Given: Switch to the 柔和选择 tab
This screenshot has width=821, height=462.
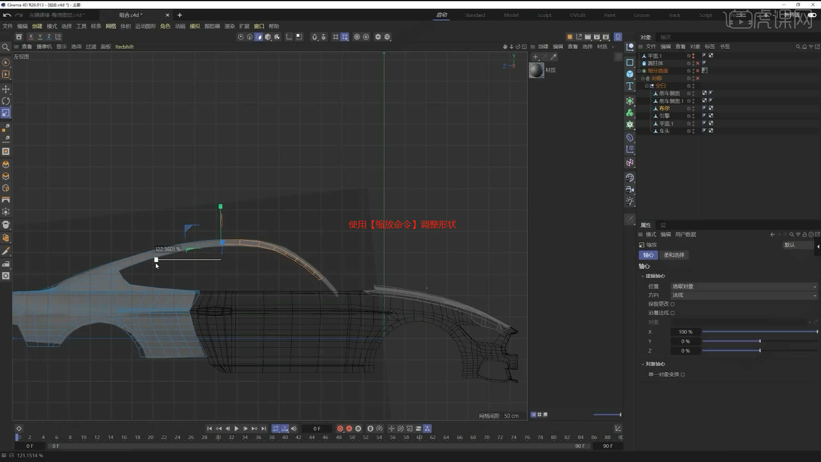Looking at the screenshot, I should point(674,255).
